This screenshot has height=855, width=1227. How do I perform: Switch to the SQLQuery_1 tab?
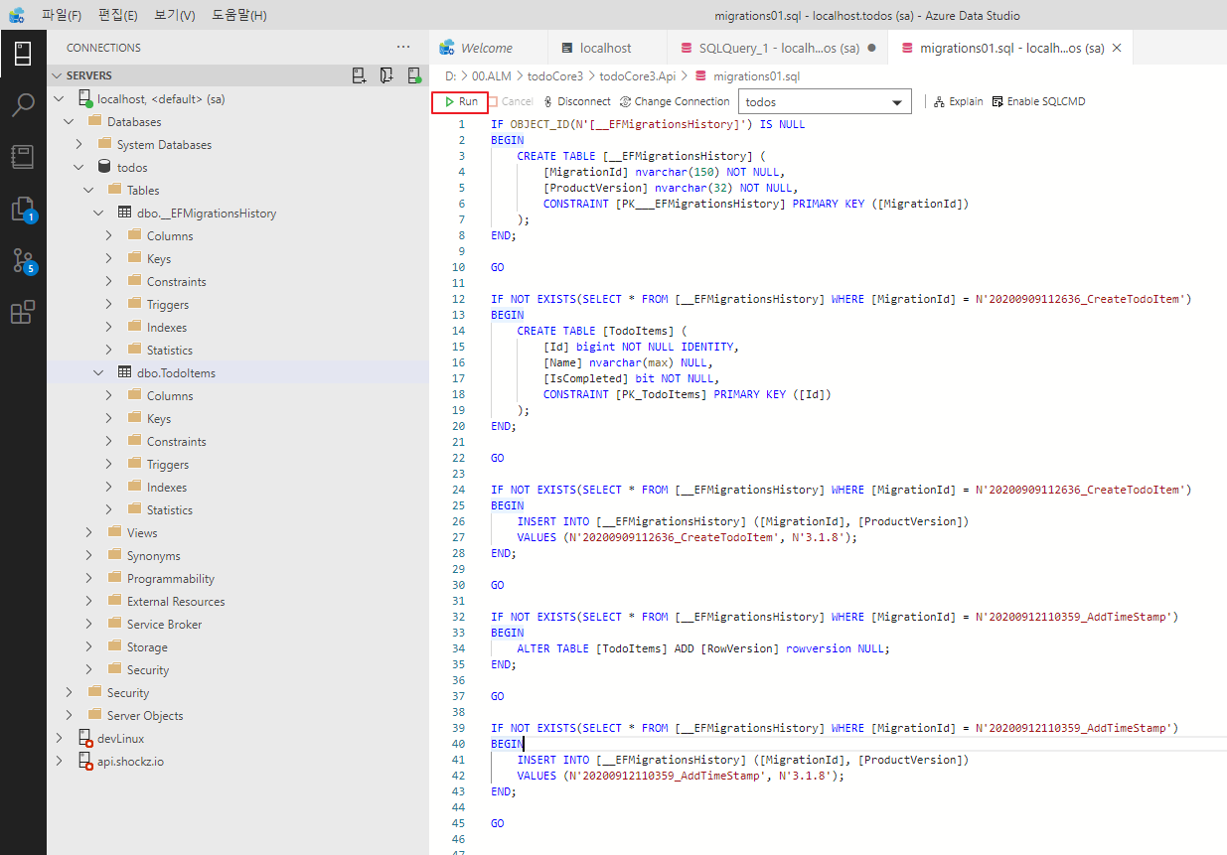(x=770, y=48)
